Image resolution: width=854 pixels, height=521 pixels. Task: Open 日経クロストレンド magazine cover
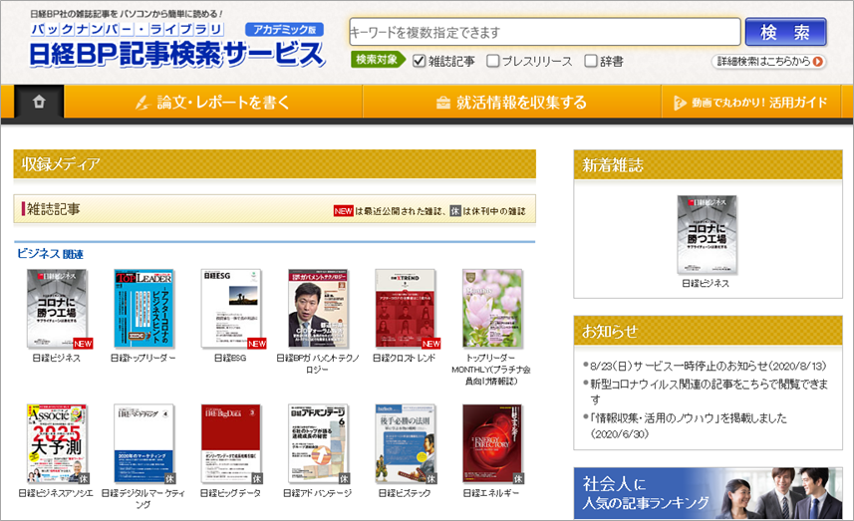coord(406,309)
